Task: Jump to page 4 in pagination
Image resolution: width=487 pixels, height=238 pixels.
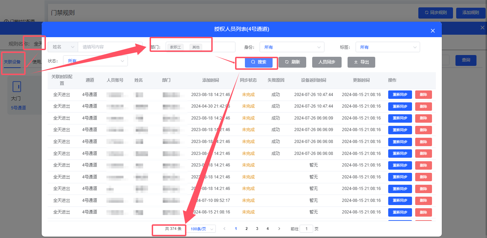Action: point(268,229)
